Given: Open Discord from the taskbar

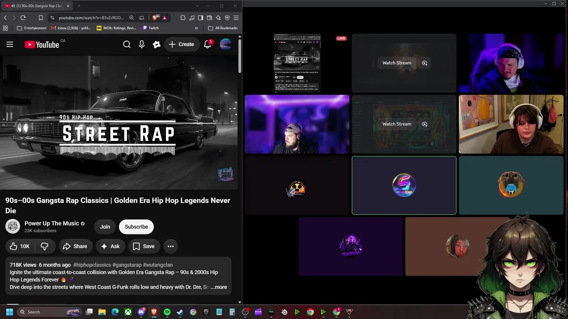Looking at the screenshot, I should [x=141, y=312].
